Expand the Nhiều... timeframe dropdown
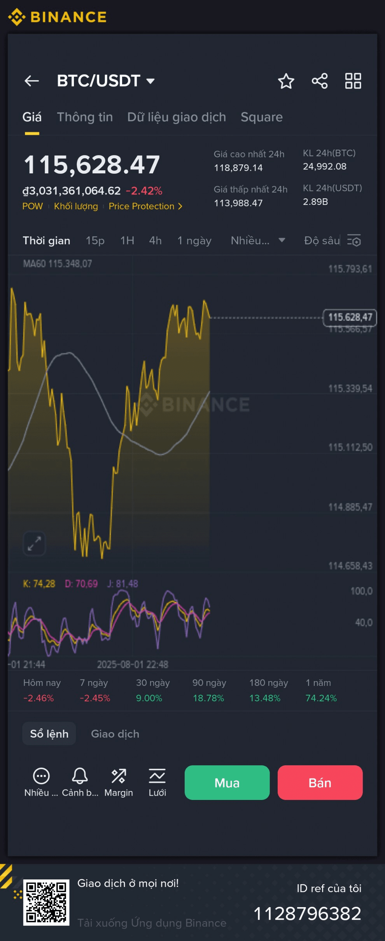The image size is (385, 941). (x=258, y=240)
